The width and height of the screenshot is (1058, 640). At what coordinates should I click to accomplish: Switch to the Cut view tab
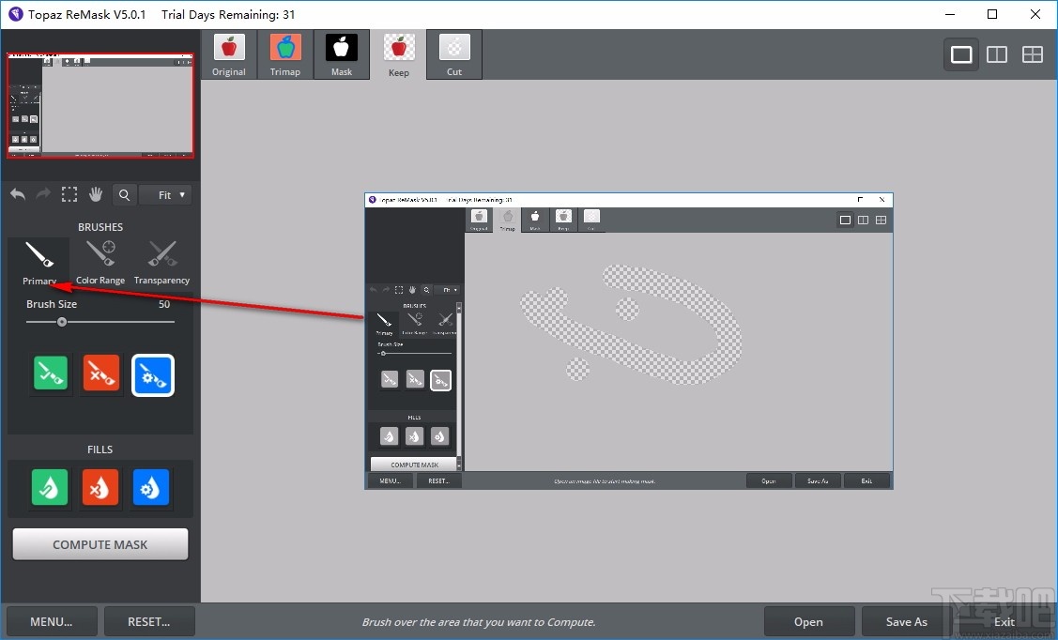click(454, 54)
